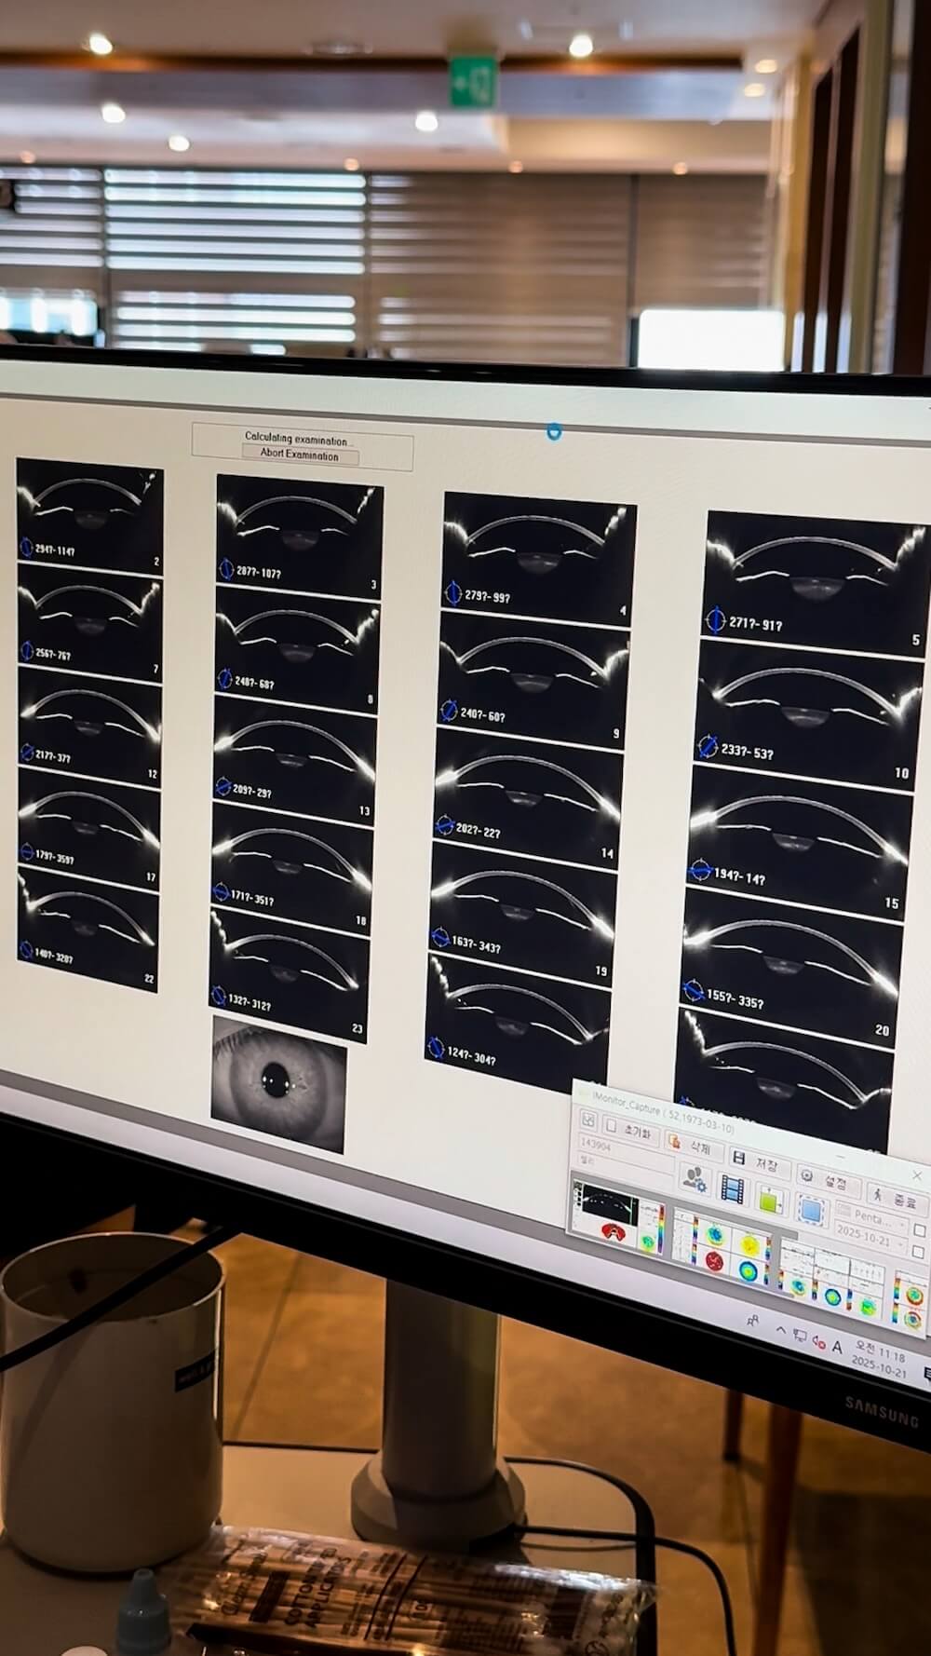931x1656 pixels.
Task: Pick scan image number 18
Action: 292,867
